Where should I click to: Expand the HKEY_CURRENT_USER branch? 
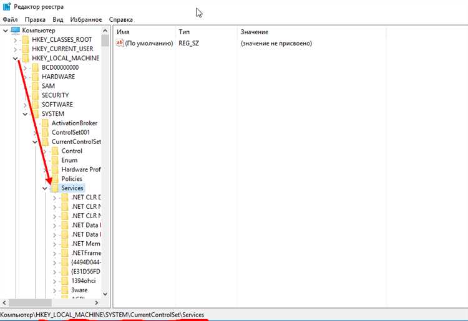pos(15,49)
